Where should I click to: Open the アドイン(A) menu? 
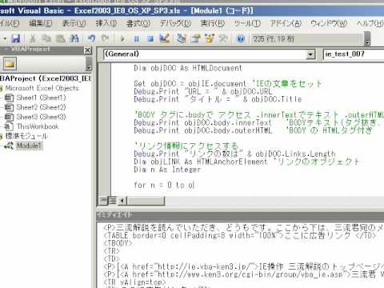286,23
